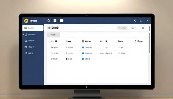Sort by the fifth table column header

point(120,41)
